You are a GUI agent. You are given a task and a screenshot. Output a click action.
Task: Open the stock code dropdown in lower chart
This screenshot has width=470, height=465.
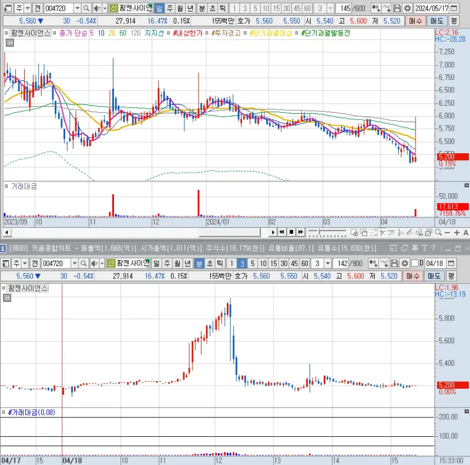[x=75, y=264]
